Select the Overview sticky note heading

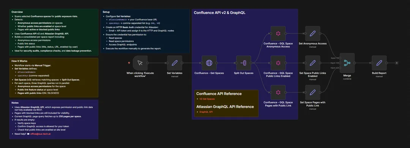click(17, 12)
